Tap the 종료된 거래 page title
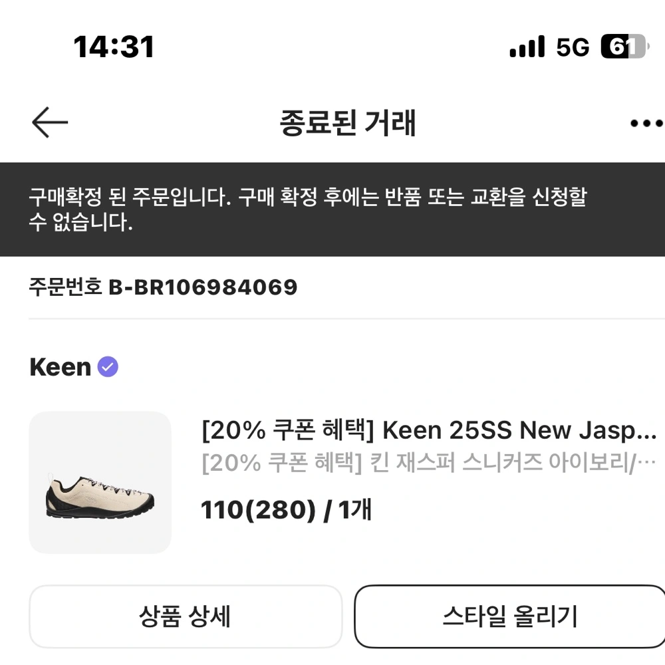Screen dimensions: 665x665 pyautogui.click(x=348, y=124)
